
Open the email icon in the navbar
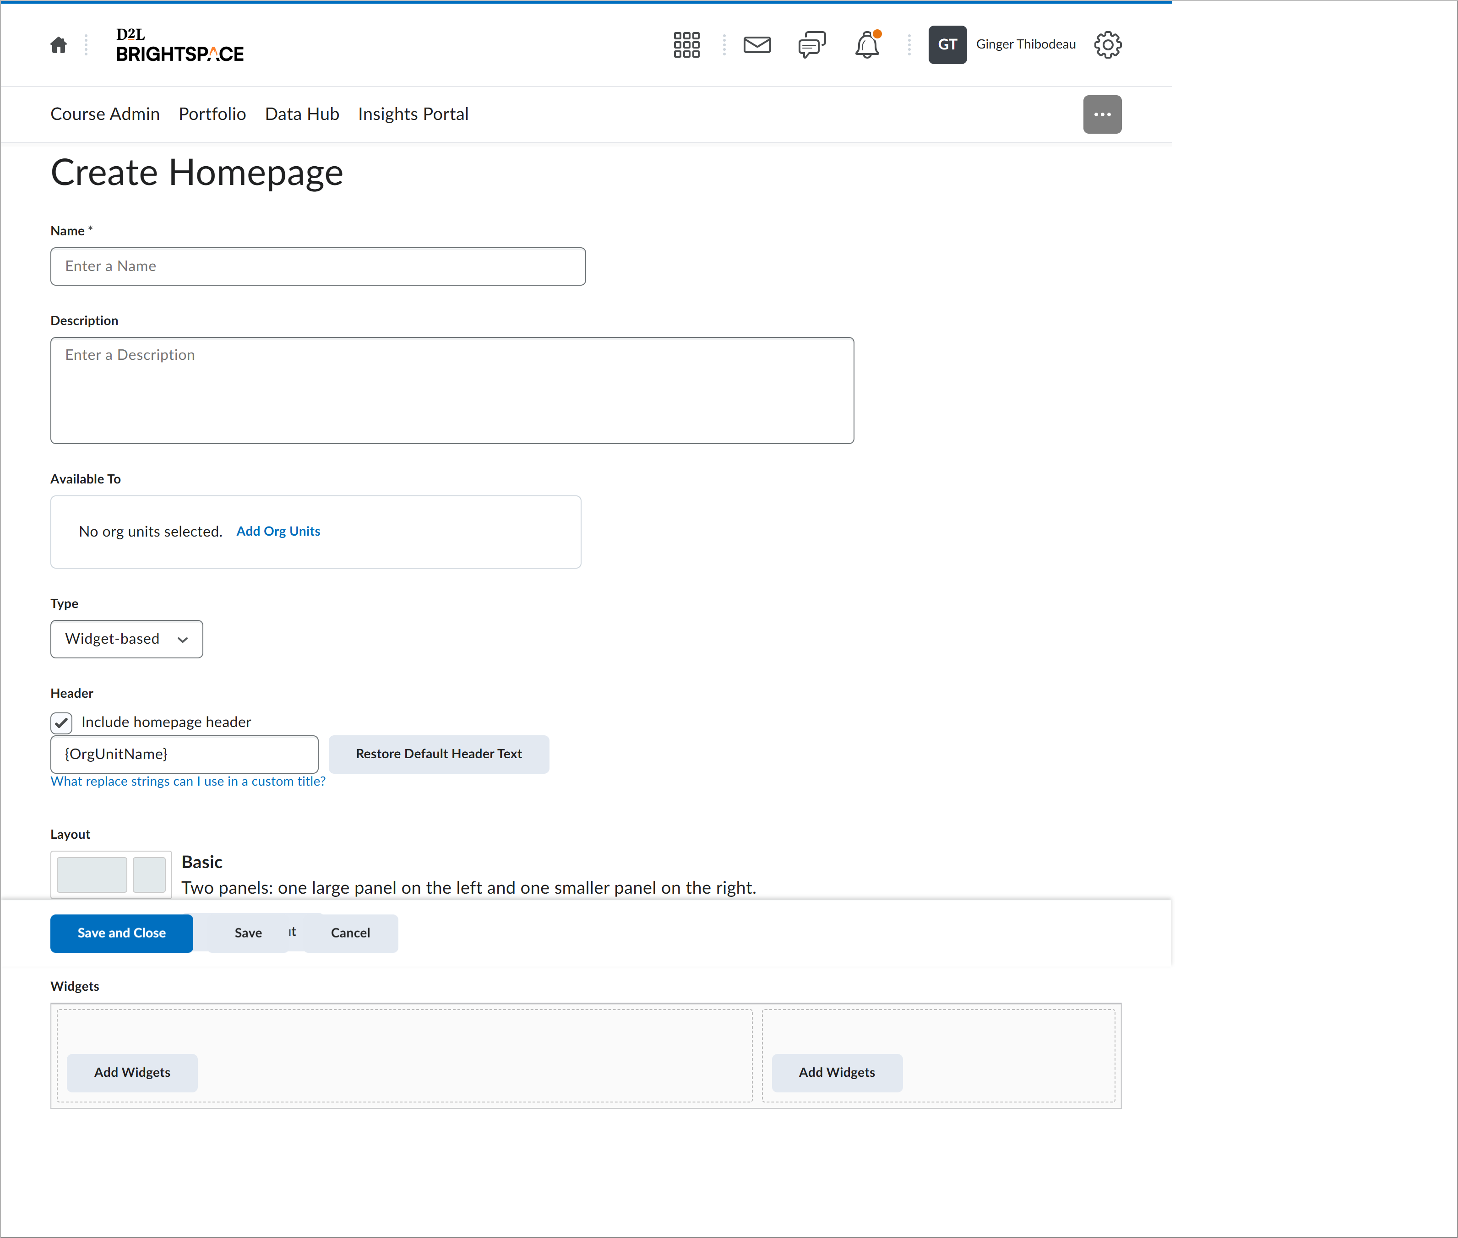(757, 44)
